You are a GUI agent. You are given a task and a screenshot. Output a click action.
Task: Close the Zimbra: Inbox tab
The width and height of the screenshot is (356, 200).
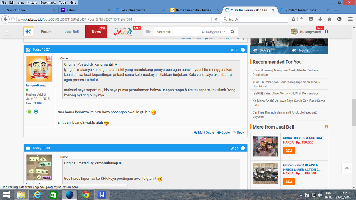[54, 10]
